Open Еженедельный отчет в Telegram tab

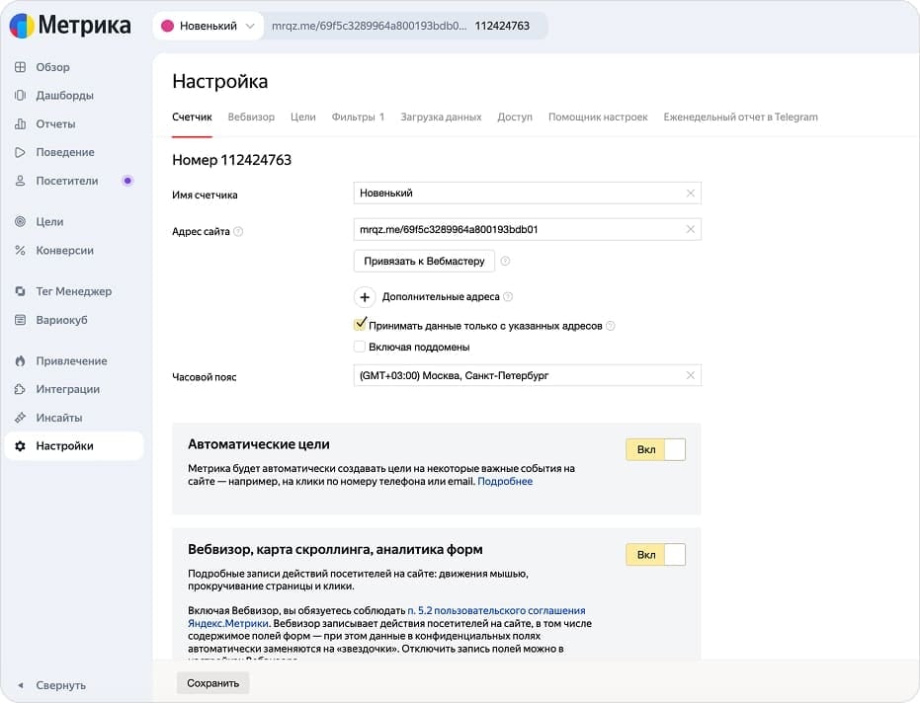pyautogui.click(x=740, y=117)
